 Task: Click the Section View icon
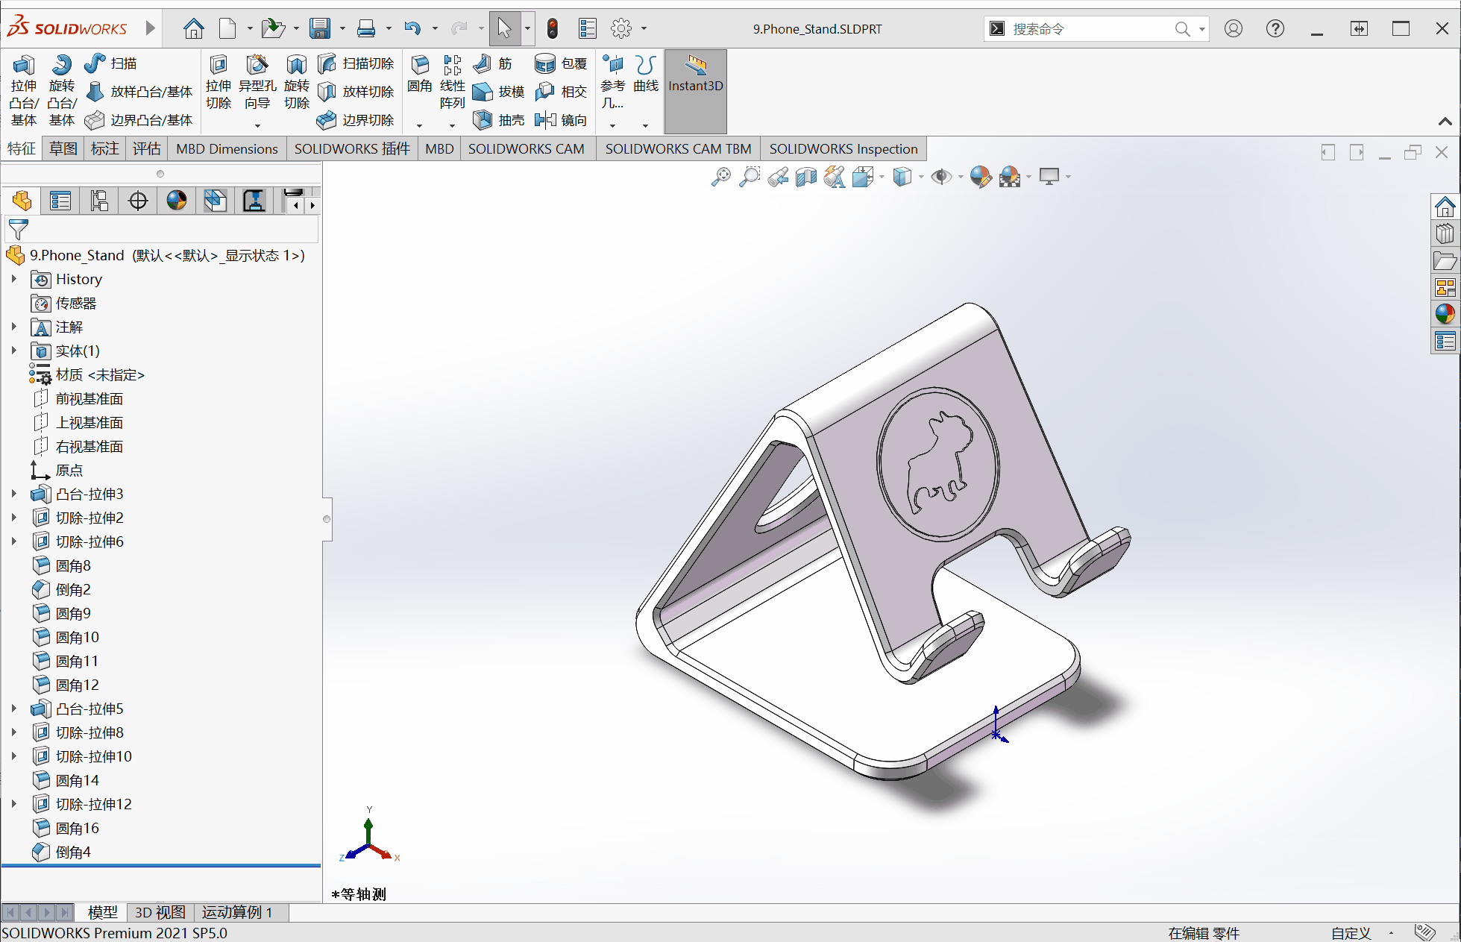click(806, 177)
